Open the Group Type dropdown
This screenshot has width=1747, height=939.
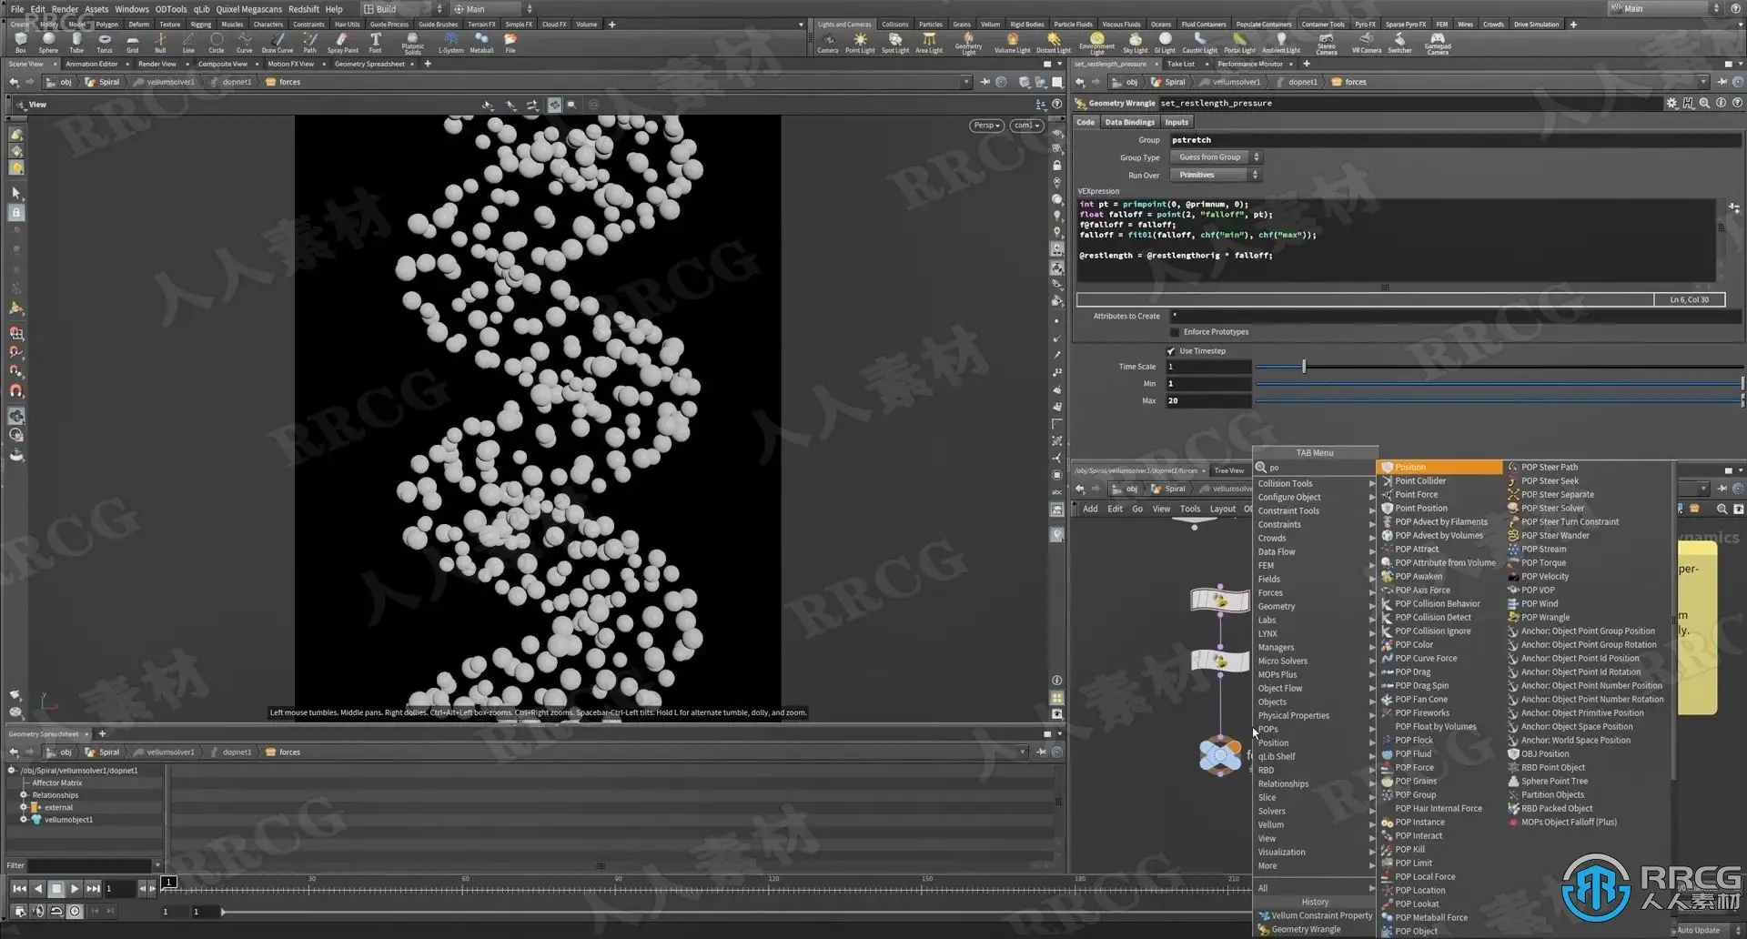(x=1216, y=157)
